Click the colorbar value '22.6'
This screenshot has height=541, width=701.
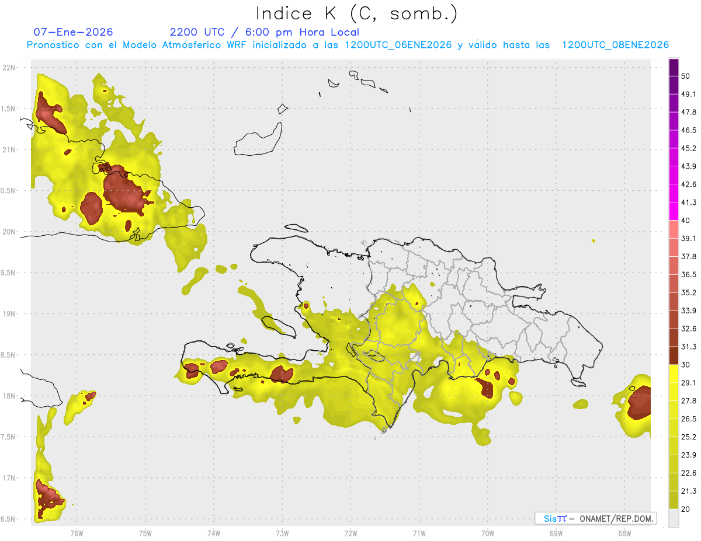[x=689, y=473]
